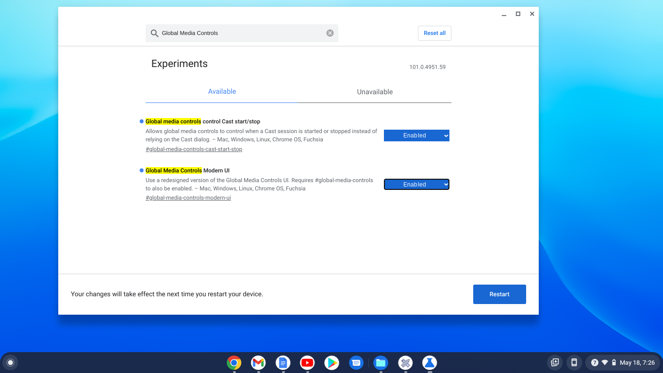The width and height of the screenshot is (663, 373).
Task: Click version number 101.0.4951.59
Action: click(427, 67)
